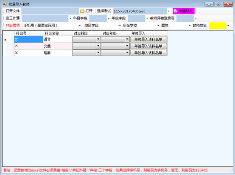Select the row pointer arrow for row 20

[6, 40]
